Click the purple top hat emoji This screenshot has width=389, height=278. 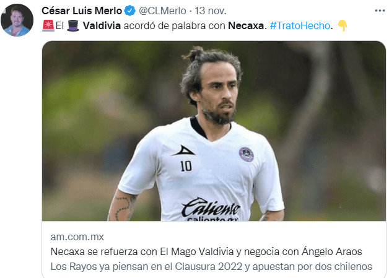73,25
